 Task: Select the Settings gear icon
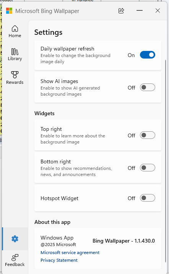tap(15, 239)
